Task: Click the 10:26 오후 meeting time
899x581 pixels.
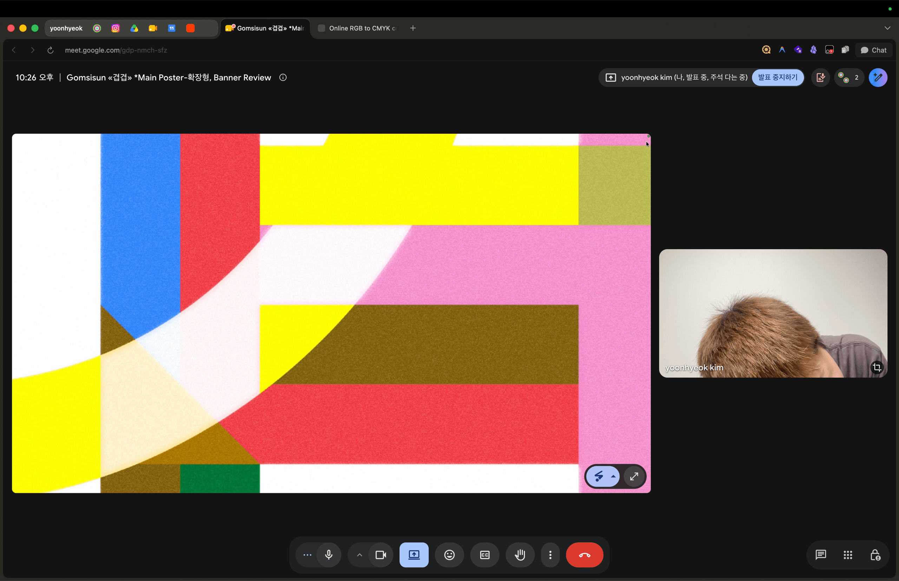Action: click(34, 77)
